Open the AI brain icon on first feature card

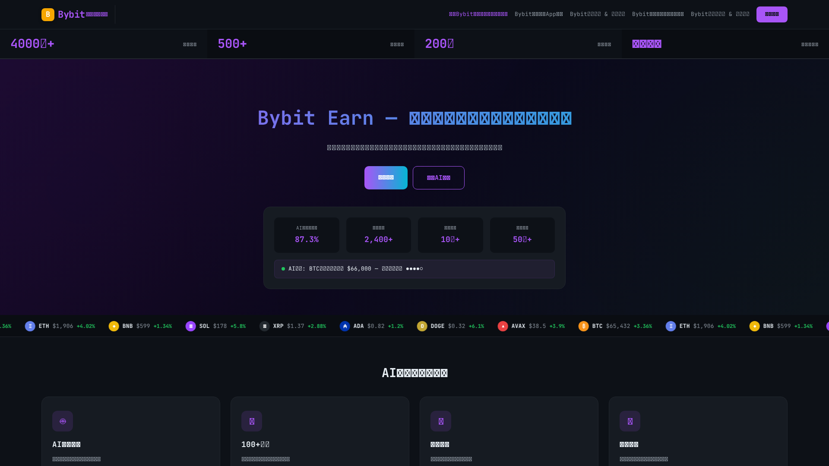(63, 421)
